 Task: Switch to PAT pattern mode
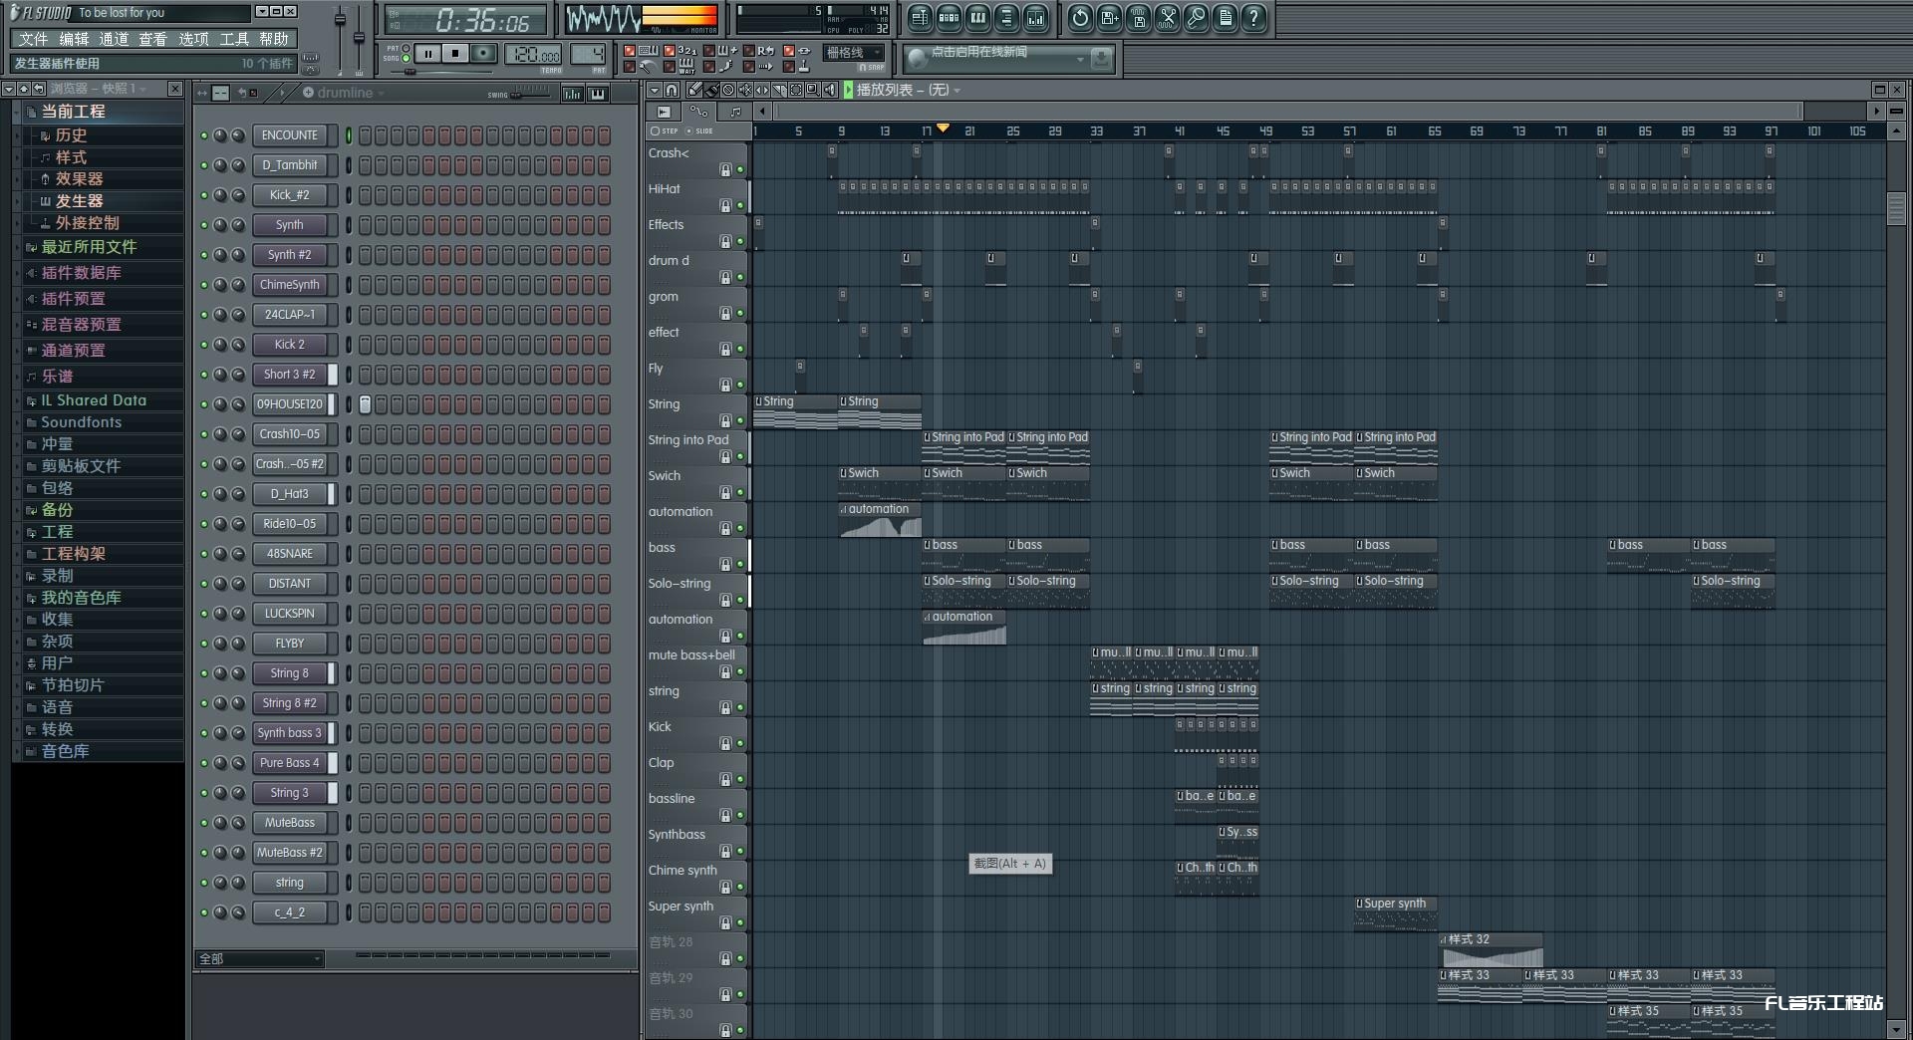point(406,48)
